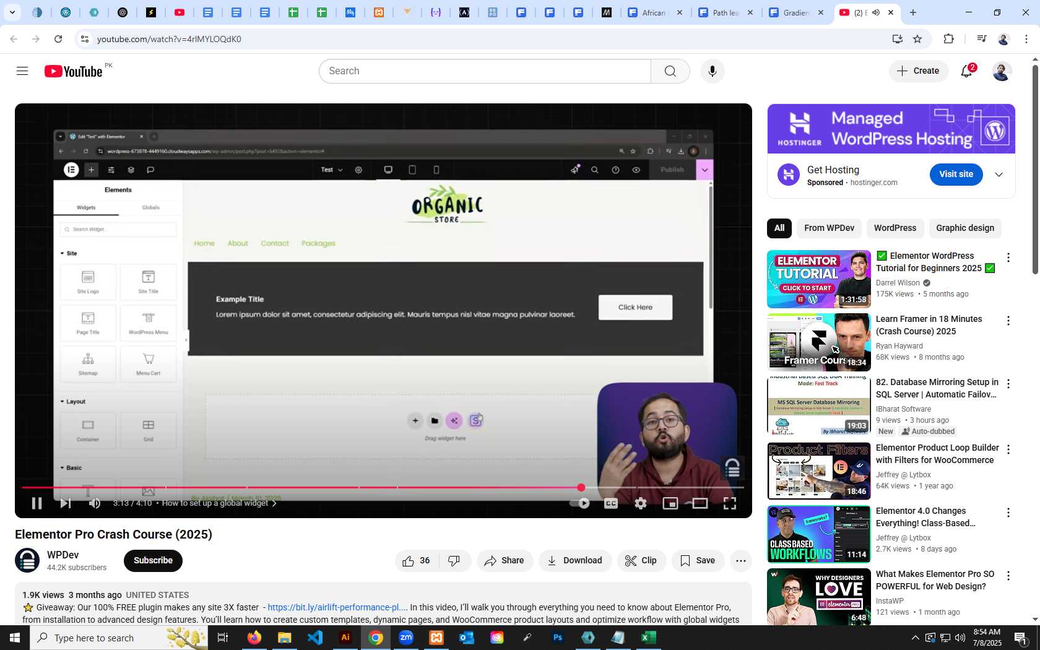The image size is (1040, 650).
Task: Select the WordPress filter chip
Action: click(895, 228)
